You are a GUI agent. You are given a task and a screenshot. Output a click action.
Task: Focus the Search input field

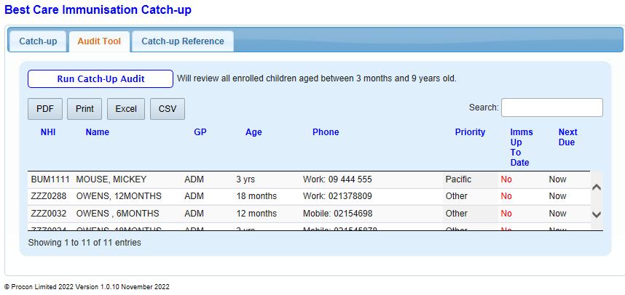click(x=551, y=108)
